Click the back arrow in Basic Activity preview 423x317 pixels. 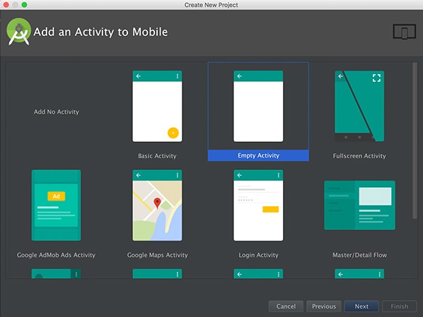pos(139,76)
